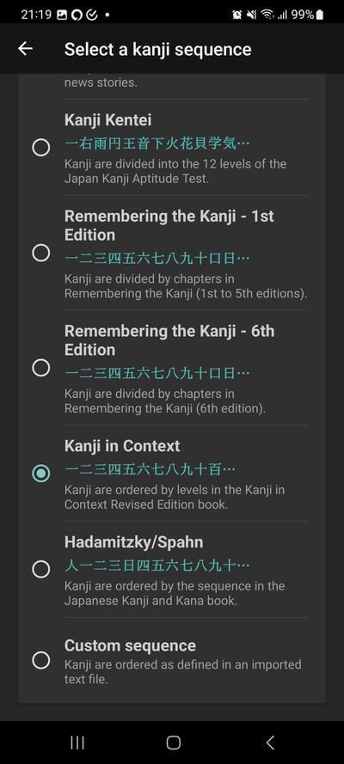Tap the 6th Edition description text
The width and height of the screenshot is (344, 764).
coord(165,401)
